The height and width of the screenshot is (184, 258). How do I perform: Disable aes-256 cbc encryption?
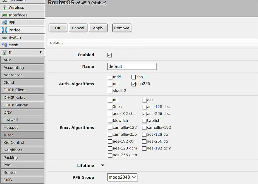tap(144, 114)
